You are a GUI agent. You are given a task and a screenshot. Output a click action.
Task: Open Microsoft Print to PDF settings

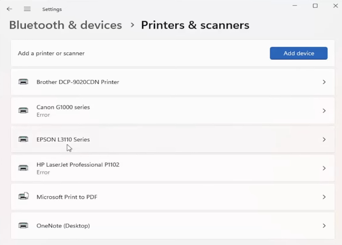(x=172, y=197)
